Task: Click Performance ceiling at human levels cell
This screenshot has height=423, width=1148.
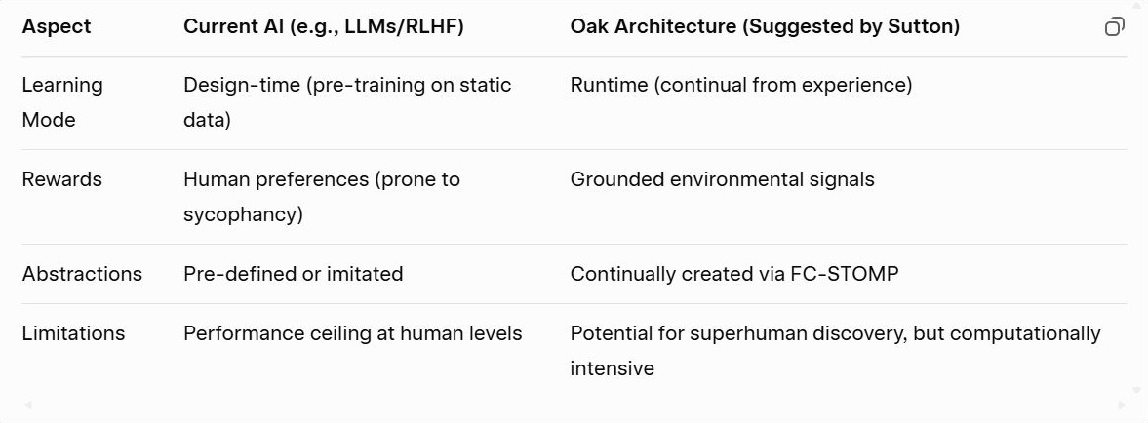Action: [352, 333]
